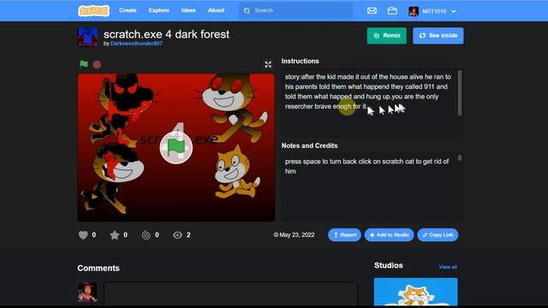
Task: Open the About page
Action: pyautogui.click(x=216, y=10)
